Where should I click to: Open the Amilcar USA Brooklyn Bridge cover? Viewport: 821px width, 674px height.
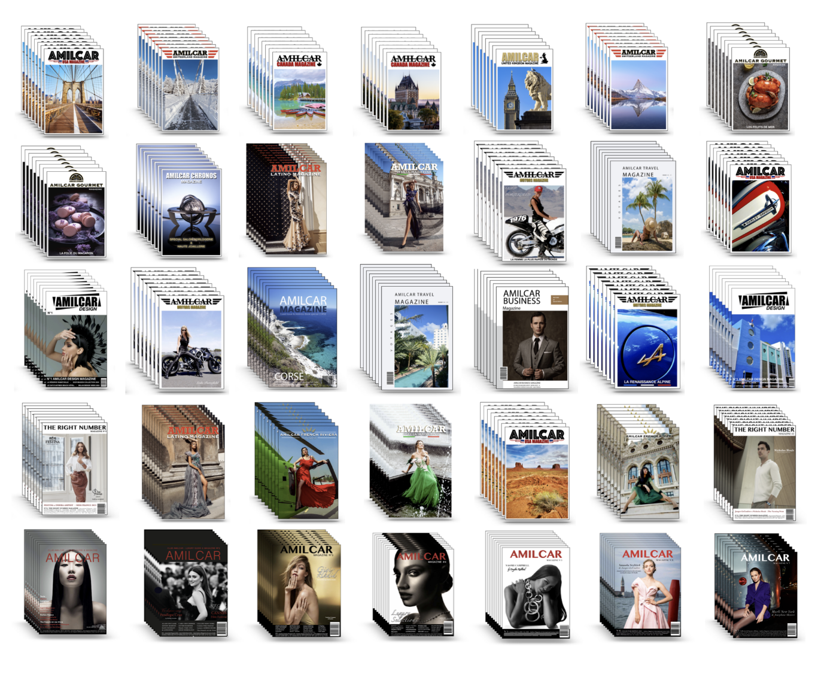point(74,91)
